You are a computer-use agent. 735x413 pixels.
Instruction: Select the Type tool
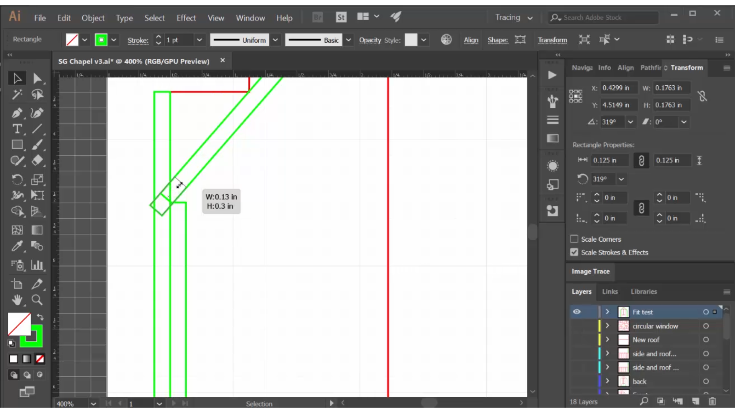(x=17, y=128)
